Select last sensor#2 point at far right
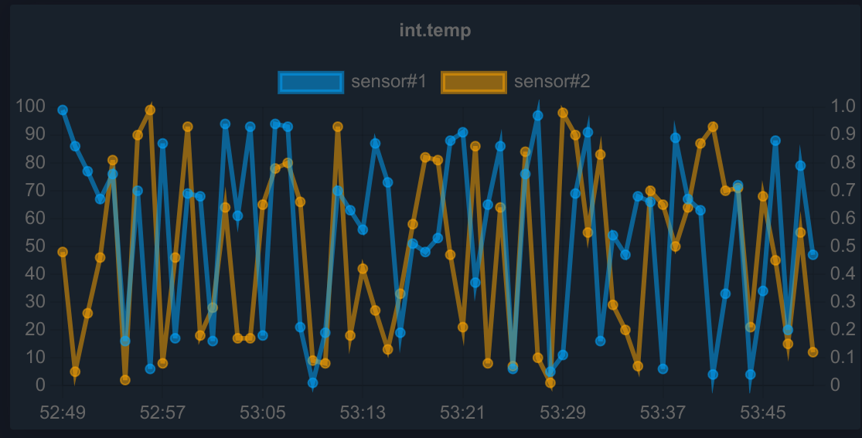This screenshot has height=438, width=862. click(813, 352)
